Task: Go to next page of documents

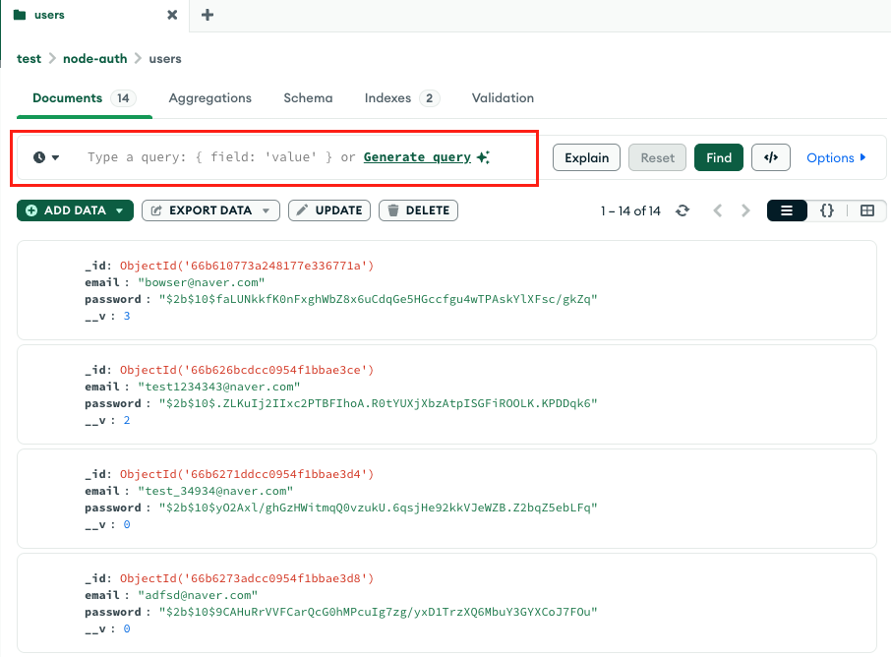Action: click(x=745, y=210)
